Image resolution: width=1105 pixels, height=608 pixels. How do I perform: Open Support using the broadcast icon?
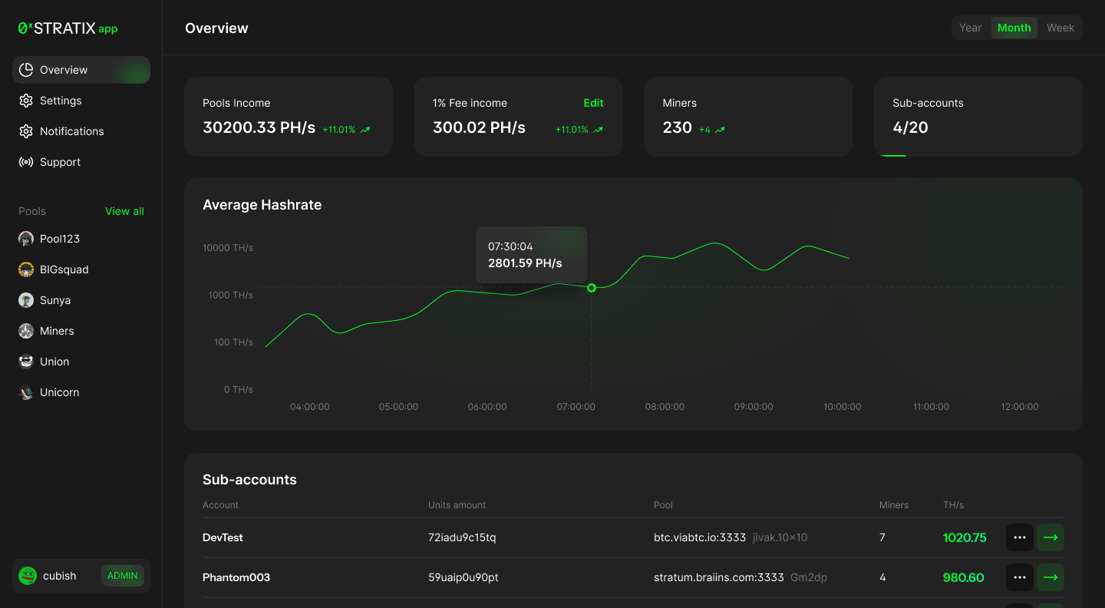[x=26, y=162]
